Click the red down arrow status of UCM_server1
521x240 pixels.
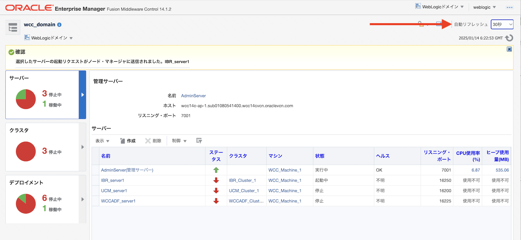(216, 190)
